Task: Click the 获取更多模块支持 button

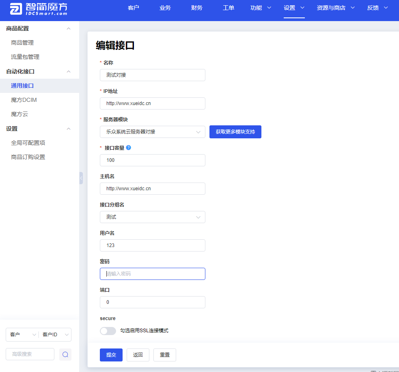Action: tap(235, 132)
